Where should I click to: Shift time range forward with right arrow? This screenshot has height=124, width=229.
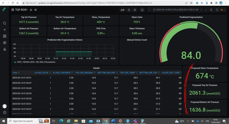pos(206,10)
